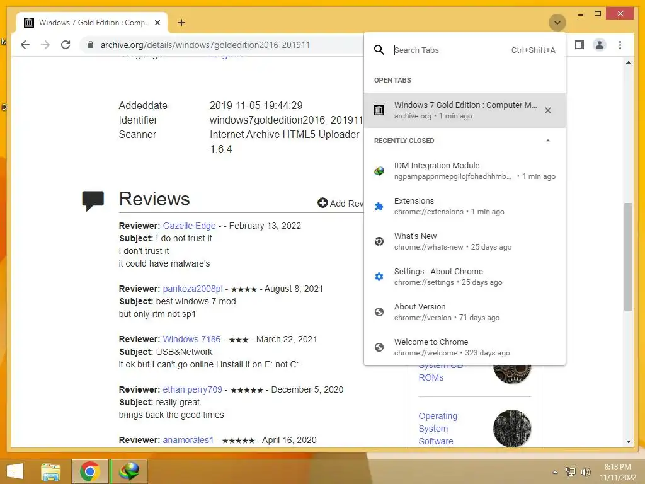Click the 'OPEN TABS' section heading
Screen dimensions: 645x484
point(392,80)
